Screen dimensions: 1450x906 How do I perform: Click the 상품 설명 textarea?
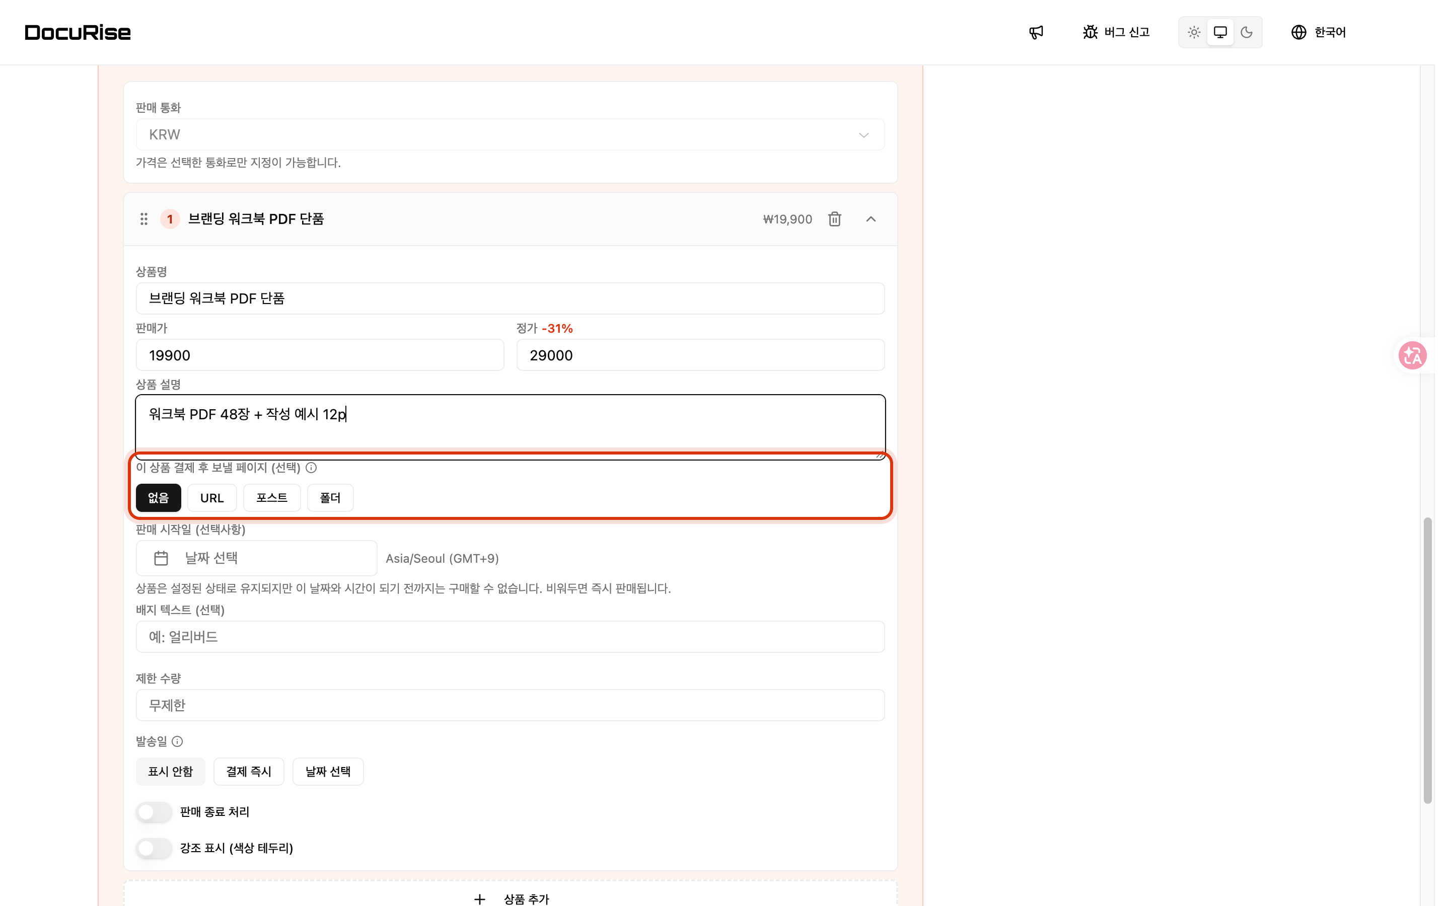click(x=510, y=427)
